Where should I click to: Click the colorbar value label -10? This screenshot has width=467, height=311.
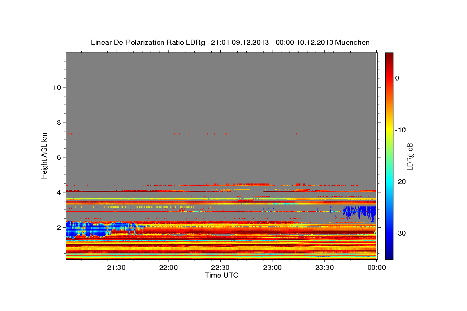[401, 130]
